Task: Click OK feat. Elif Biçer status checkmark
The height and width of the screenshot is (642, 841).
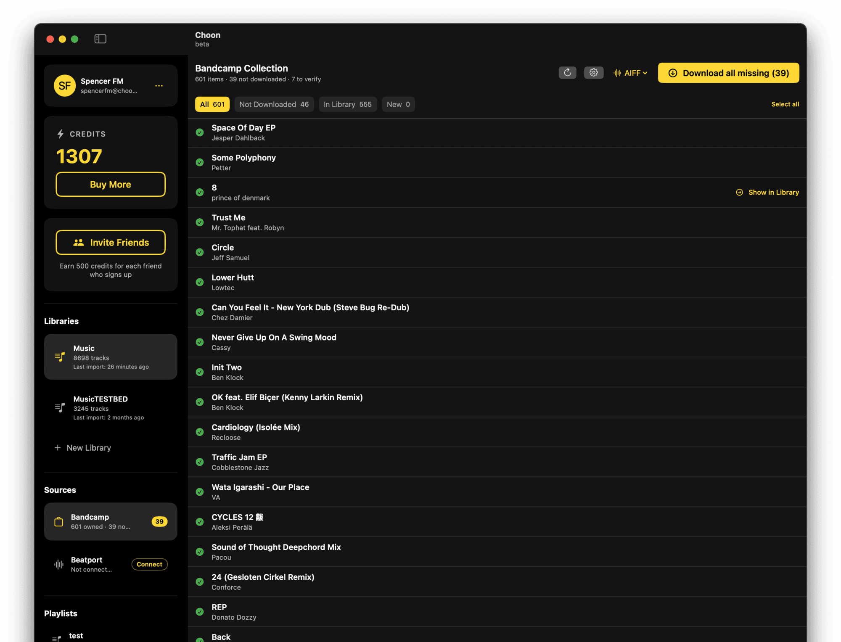Action: 200,402
